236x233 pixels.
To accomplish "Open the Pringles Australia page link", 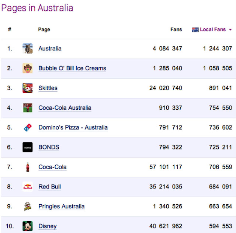I will (61, 206).
